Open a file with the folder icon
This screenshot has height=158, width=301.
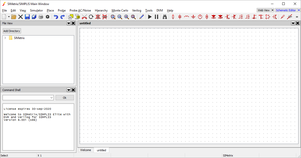(x=14, y=17)
